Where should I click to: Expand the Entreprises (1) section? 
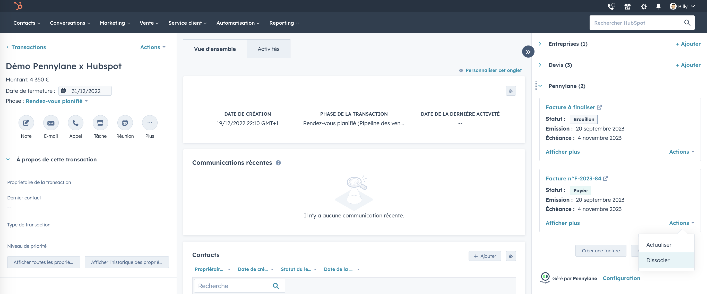tap(540, 44)
